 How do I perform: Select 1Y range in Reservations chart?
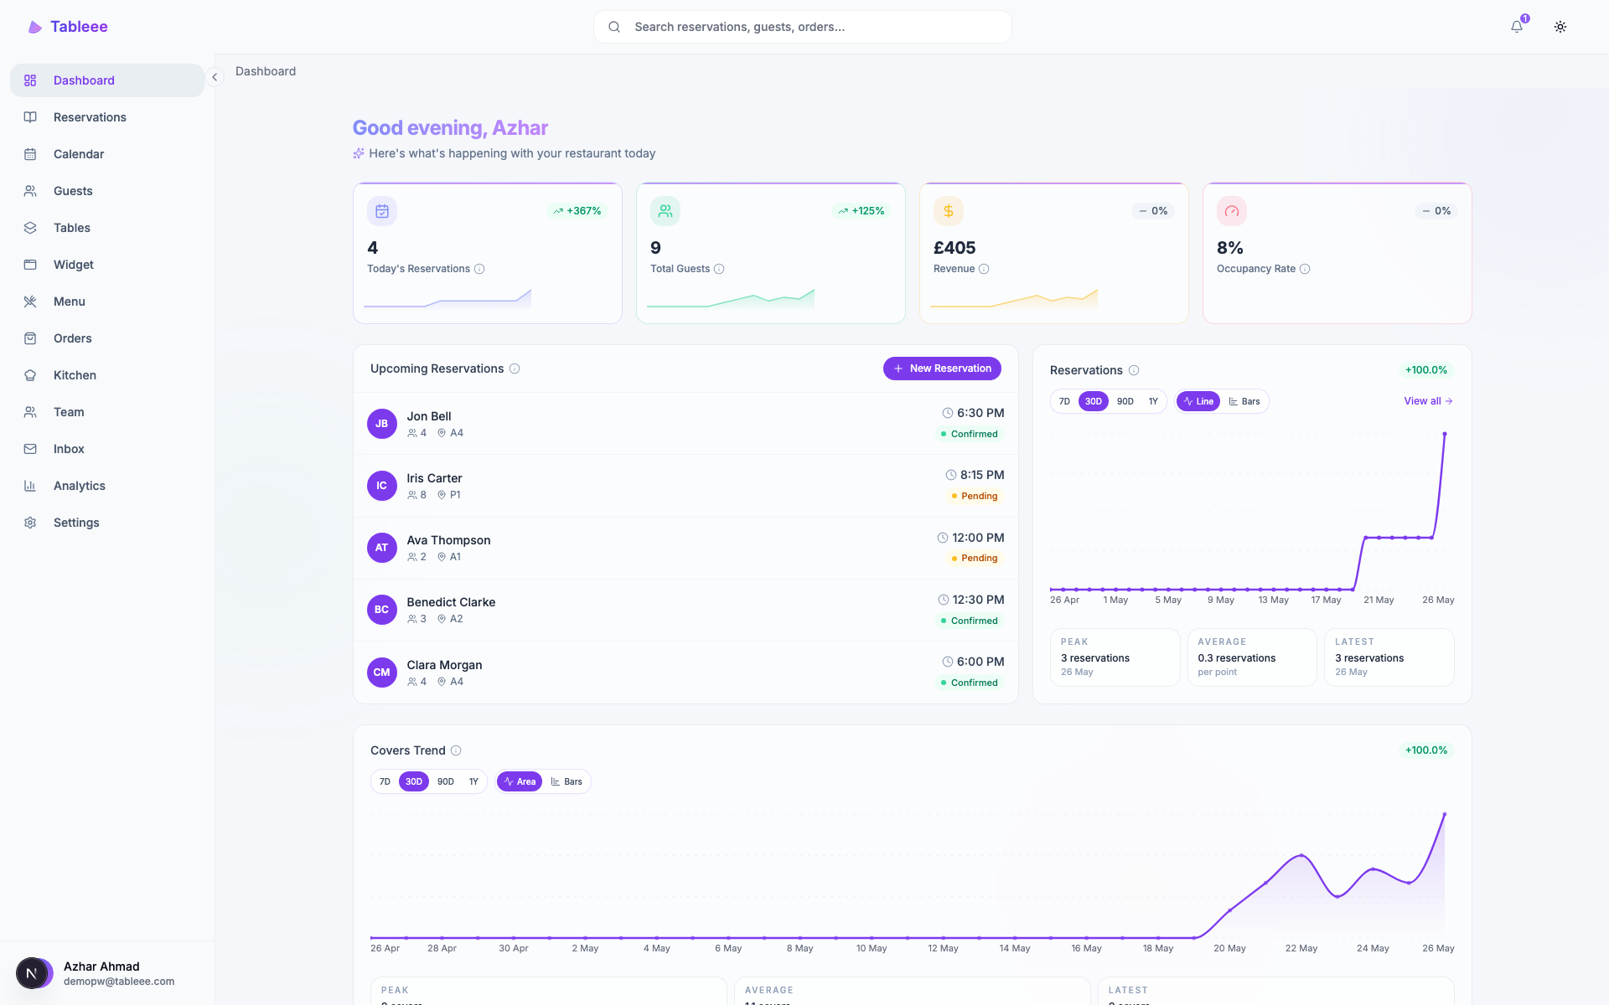point(1153,401)
